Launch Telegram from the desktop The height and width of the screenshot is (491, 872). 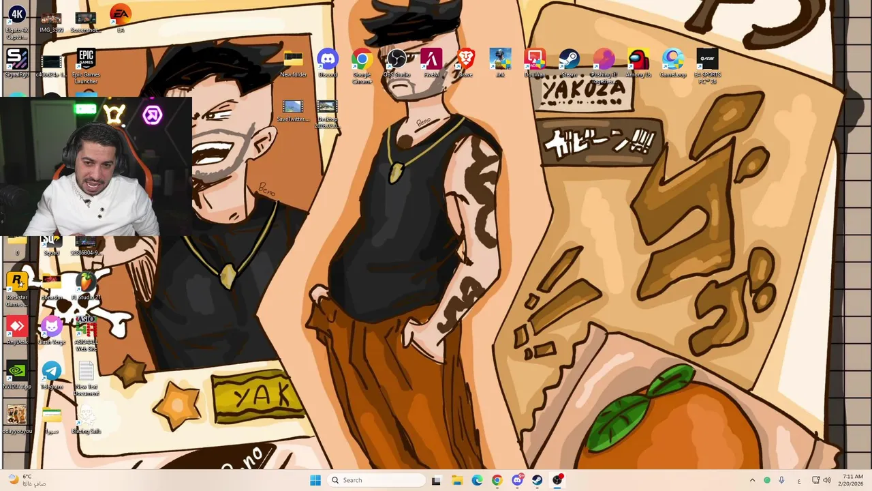(x=52, y=376)
